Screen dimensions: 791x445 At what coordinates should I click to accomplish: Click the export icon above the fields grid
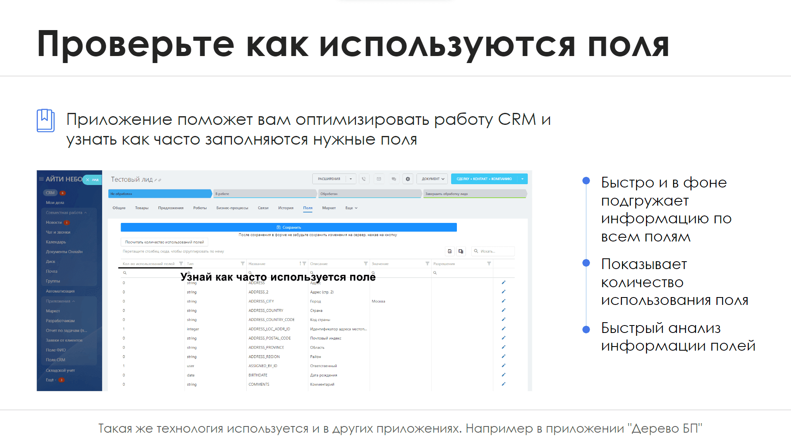point(450,251)
